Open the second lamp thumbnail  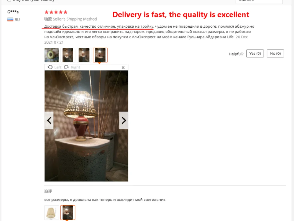pos(68,55)
